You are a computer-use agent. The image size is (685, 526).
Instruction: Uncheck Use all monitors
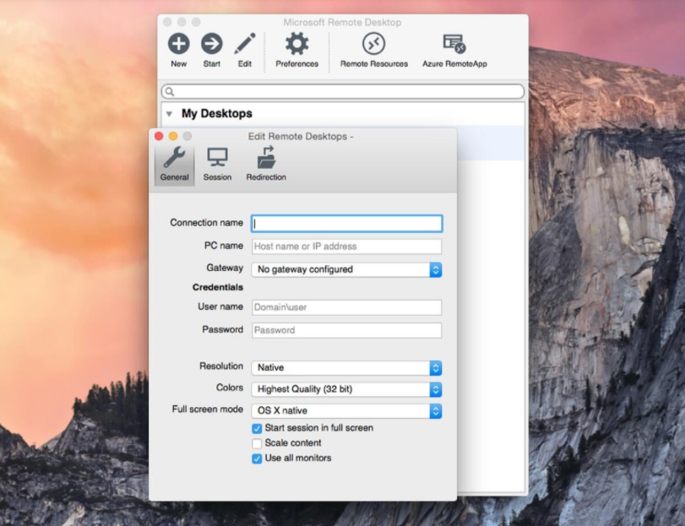point(257,458)
